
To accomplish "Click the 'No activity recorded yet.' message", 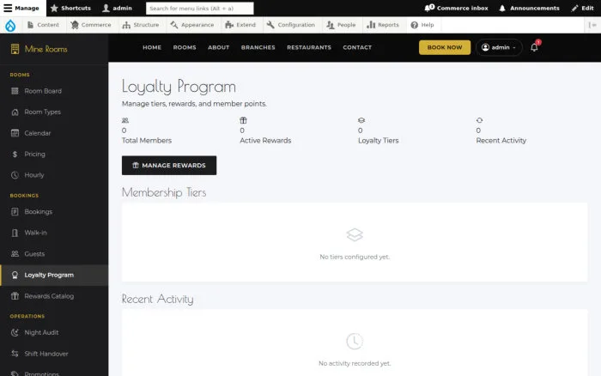I will click(355, 363).
